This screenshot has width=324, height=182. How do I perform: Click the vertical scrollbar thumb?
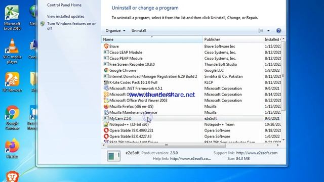[283, 76]
